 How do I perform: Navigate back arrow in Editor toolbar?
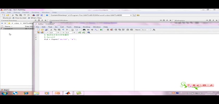88,30
